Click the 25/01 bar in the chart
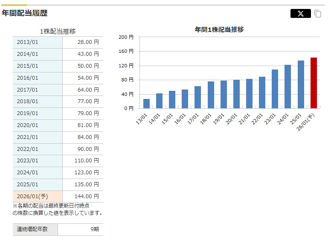Screen dimensions: 334x240 pyautogui.click(x=301, y=84)
